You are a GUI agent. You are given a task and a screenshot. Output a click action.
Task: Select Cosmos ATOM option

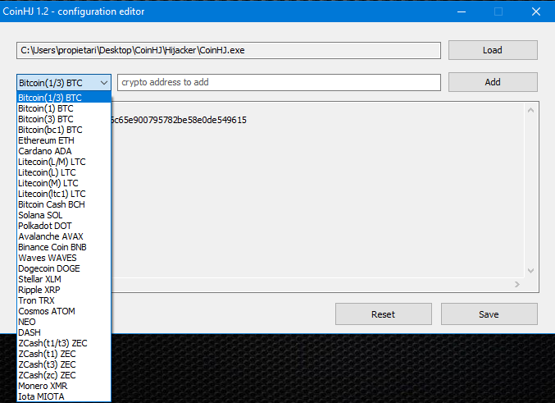point(64,311)
